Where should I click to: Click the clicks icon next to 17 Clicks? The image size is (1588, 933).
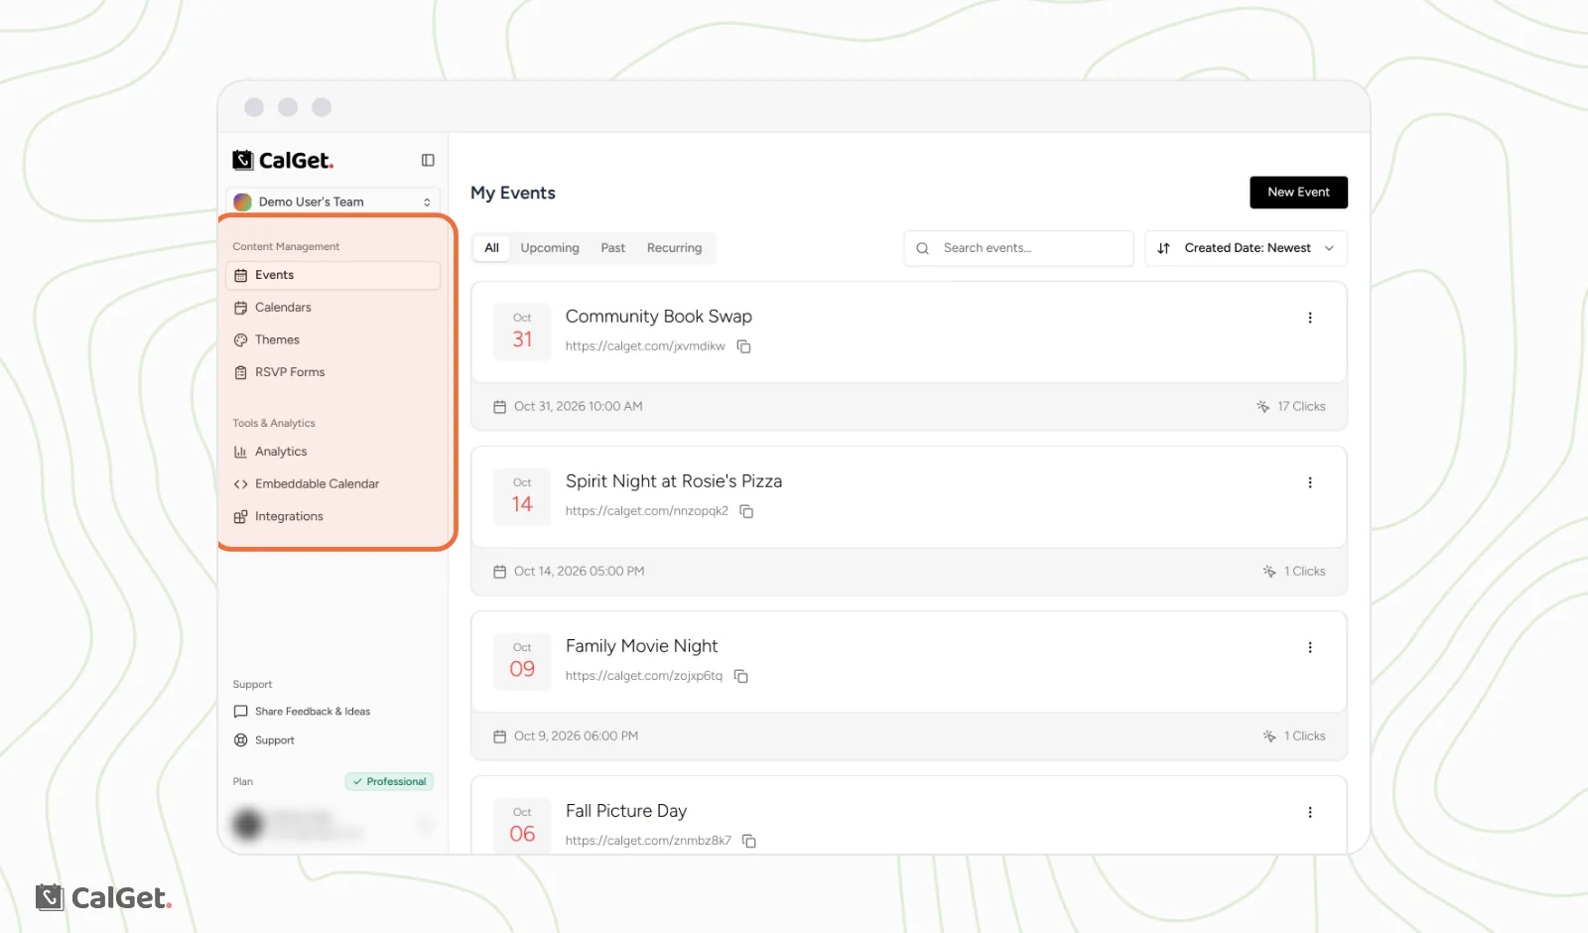1263,406
